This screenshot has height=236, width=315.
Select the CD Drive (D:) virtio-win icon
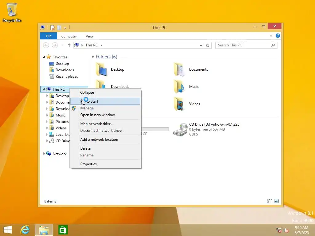coord(180,129)
